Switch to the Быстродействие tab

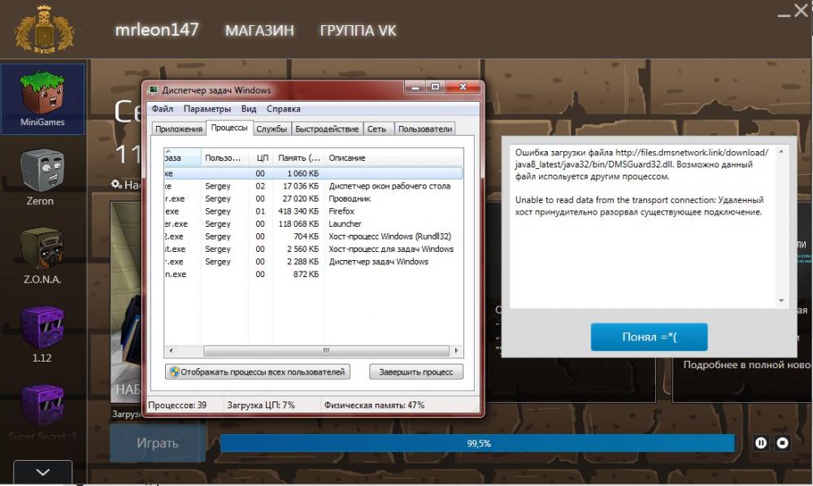click(x=327, y=129)
